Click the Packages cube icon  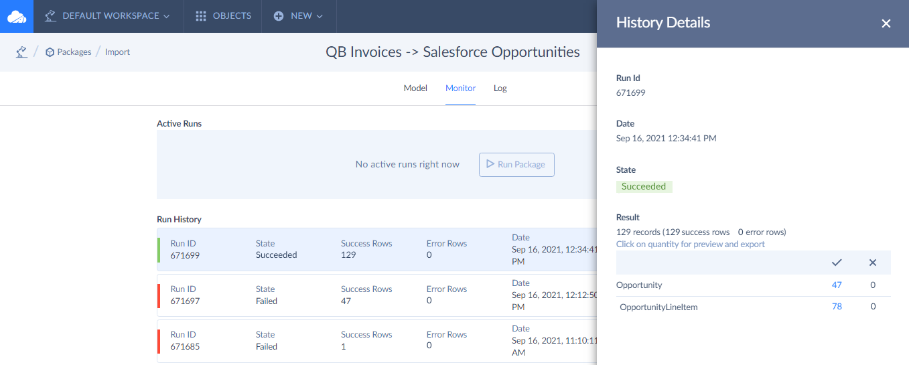50,52
